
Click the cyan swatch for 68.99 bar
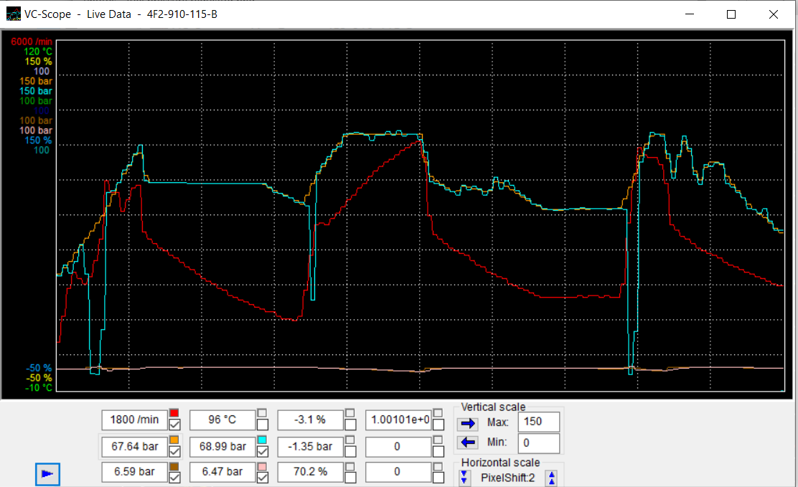[262, 440]
